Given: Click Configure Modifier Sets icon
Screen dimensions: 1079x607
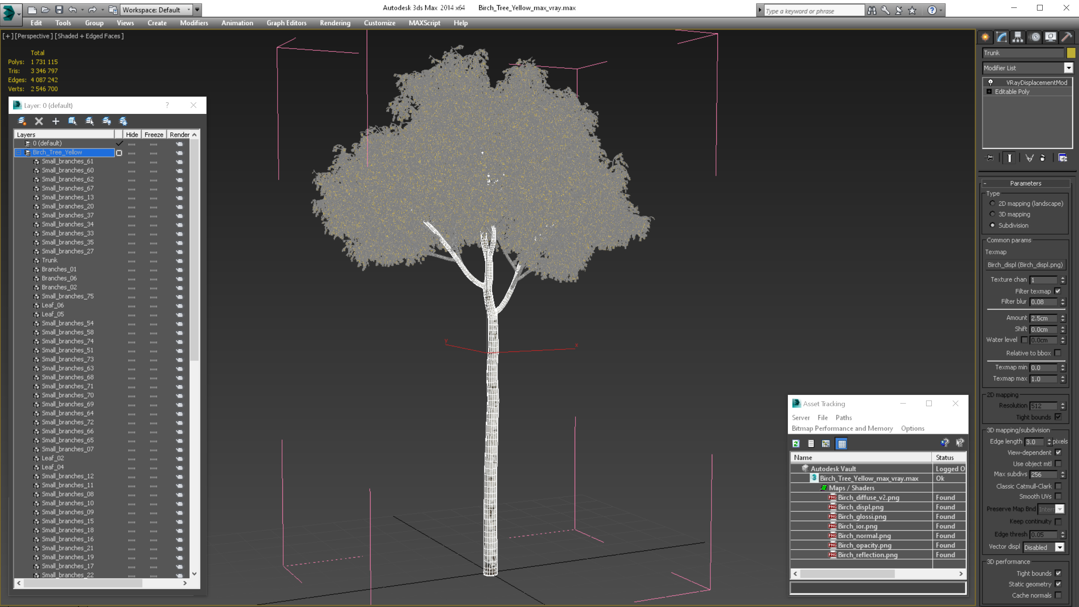Looking at the screenshot, I should pos(1063,158).
